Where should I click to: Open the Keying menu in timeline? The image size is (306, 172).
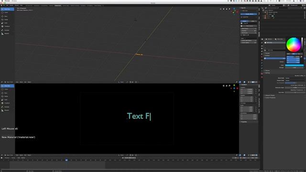click(x=13, y=158)
